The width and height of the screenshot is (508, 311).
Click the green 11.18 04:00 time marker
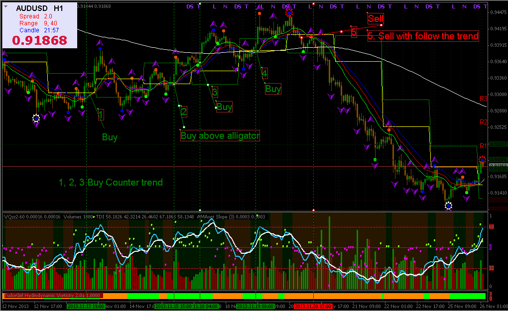tap(206, 306)
